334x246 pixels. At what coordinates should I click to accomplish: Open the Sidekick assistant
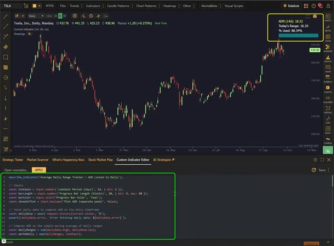[291, 6]
